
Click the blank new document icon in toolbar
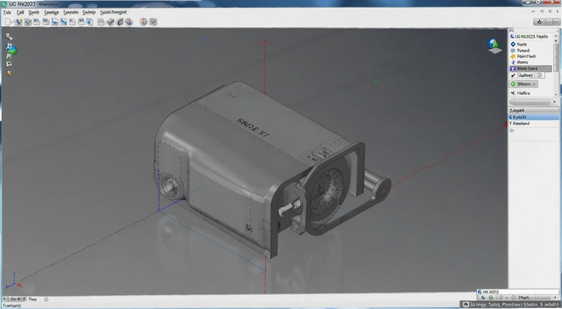pyautogui.click(x=8, y=22)
